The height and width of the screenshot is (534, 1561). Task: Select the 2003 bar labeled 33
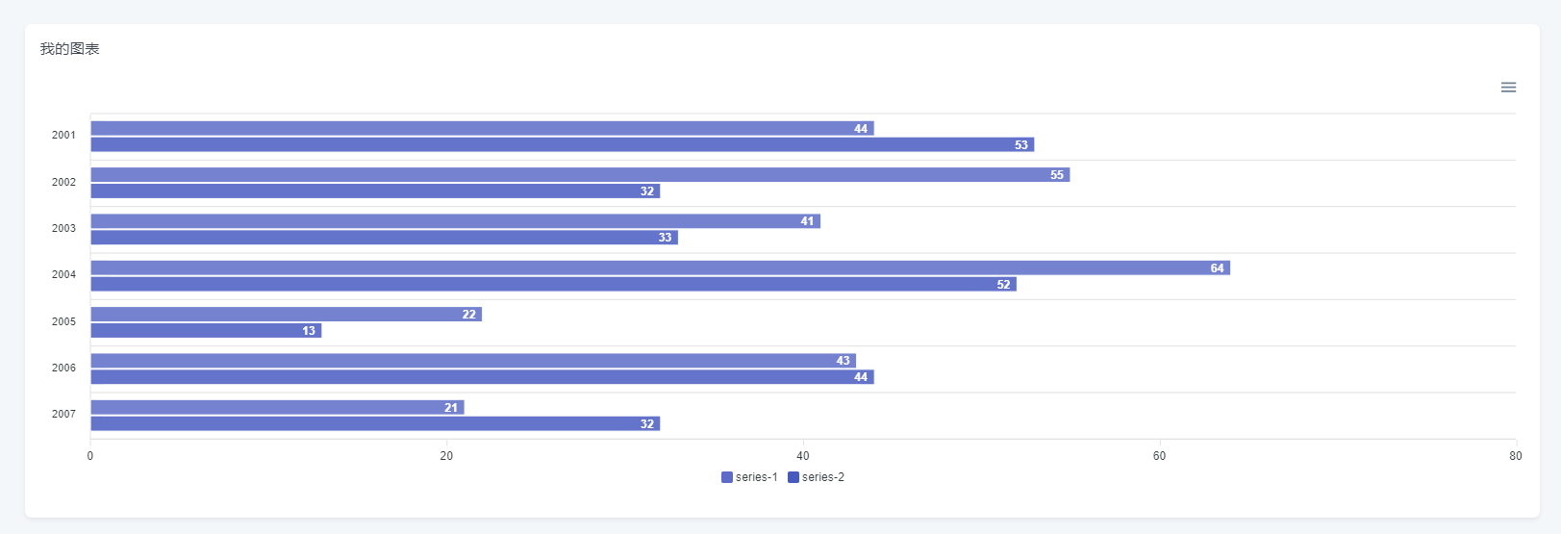click(x=384, y=238)
